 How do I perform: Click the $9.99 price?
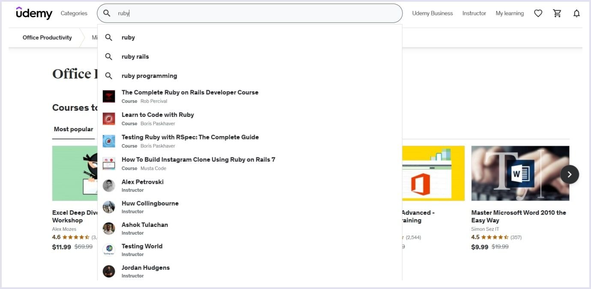[x=480, y=247]
